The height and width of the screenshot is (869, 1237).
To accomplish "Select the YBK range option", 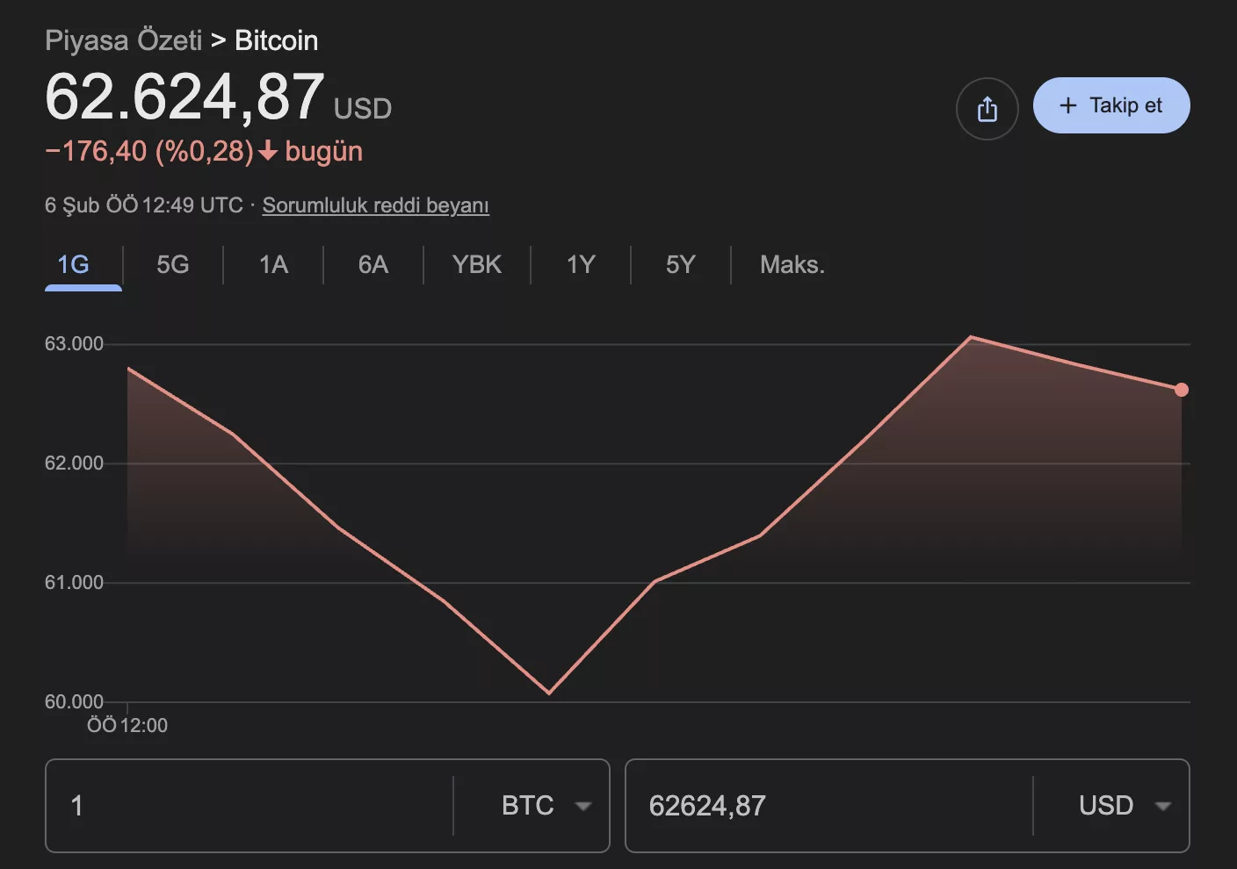I will 476,264.
